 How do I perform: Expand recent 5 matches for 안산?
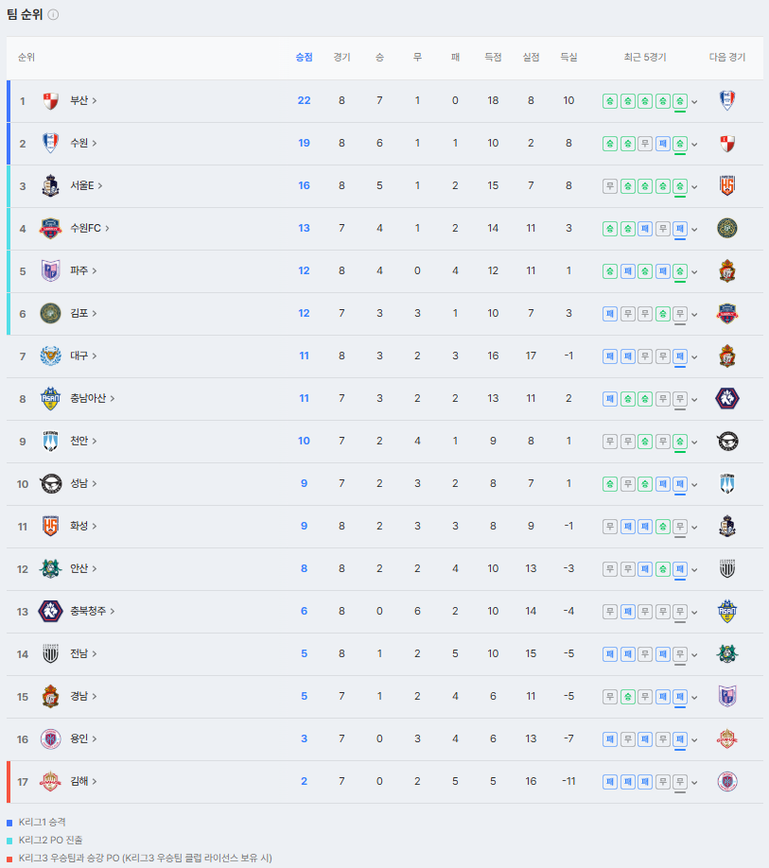pos(694,569)
